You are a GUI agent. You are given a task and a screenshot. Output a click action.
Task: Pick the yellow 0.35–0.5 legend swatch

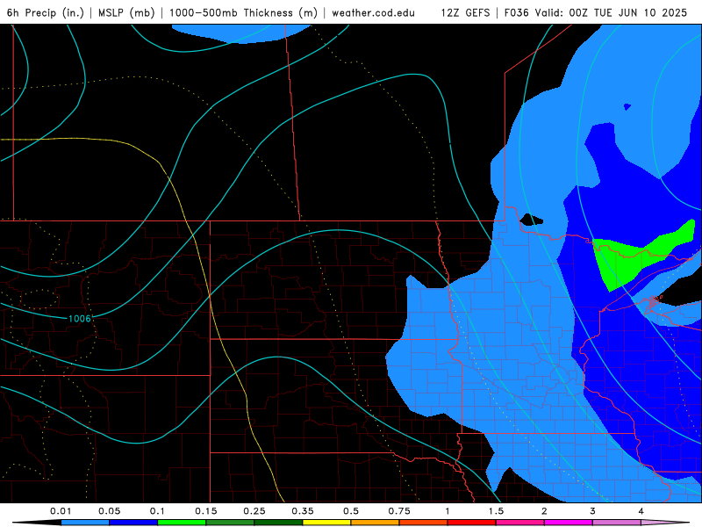326,523
